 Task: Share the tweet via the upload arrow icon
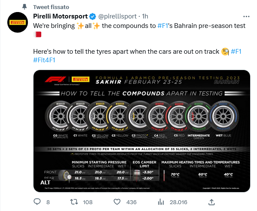211,202
